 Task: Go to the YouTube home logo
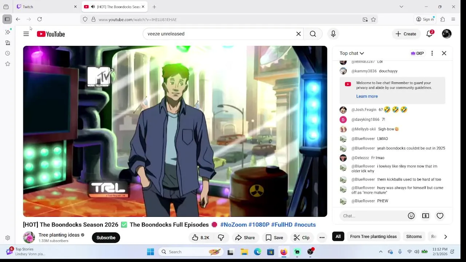pos(51,34)
